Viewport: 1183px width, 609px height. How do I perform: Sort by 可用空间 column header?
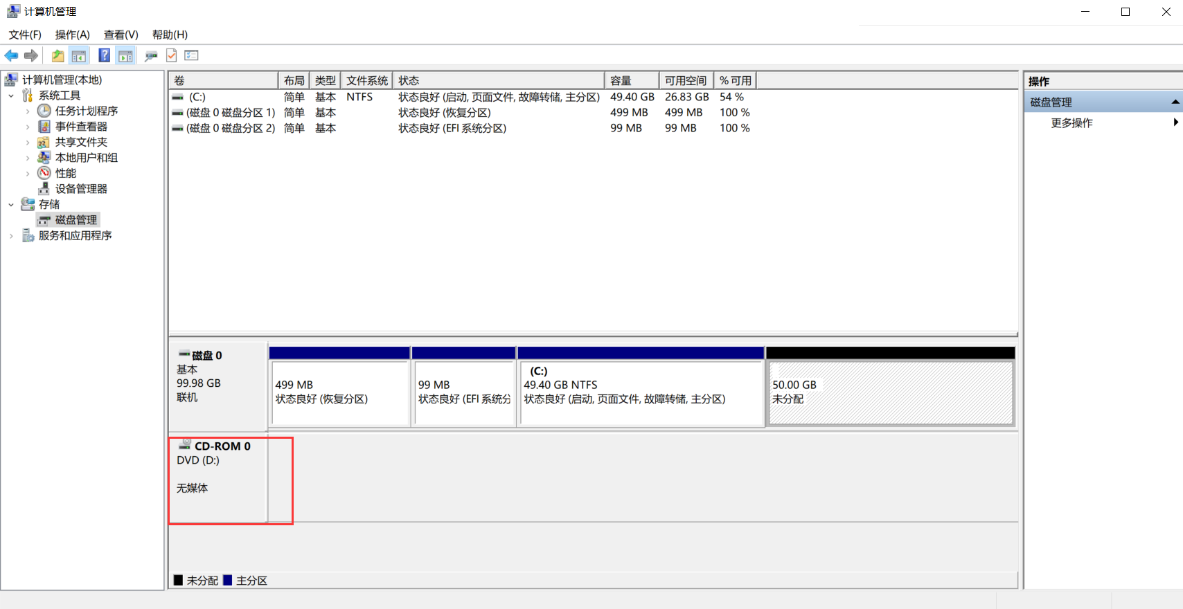coord(686,80)
